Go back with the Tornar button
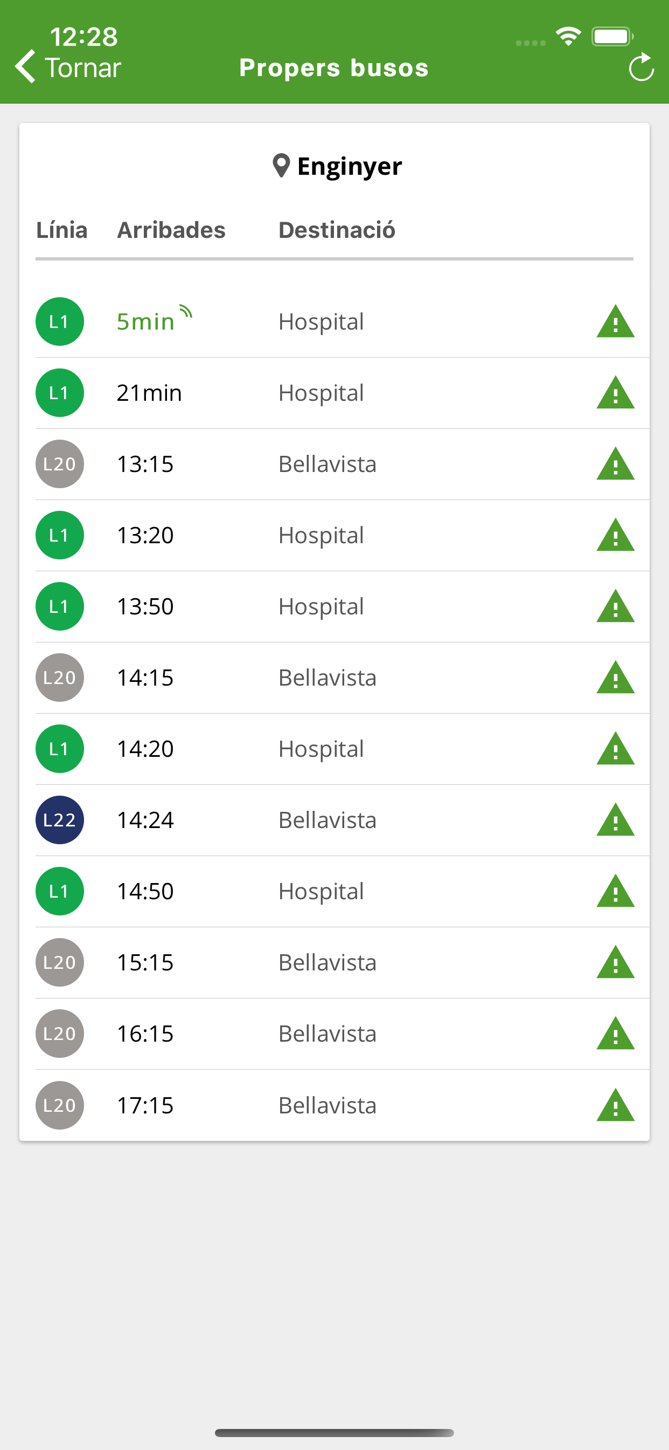The height and width of the screenshot is (1450, 669). coord(68,67)
